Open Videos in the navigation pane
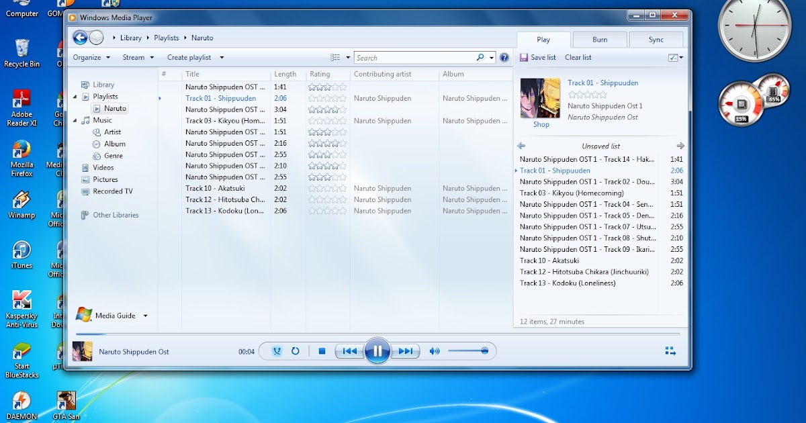806x423 pixels. 103,168
